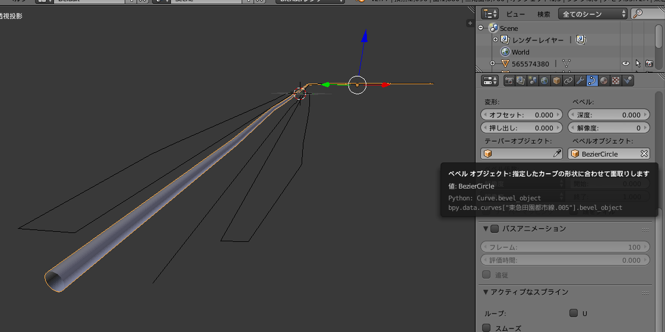Viewport: 665px width, 332px height.
Task: Clear BezierCircle with the X icon
Action: pos(644,154)
